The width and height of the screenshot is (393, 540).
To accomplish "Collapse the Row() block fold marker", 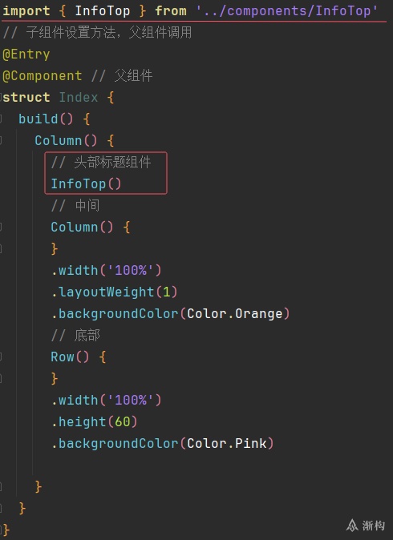I will point(1,357).
